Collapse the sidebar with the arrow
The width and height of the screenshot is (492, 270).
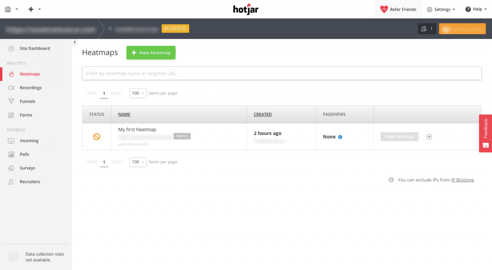(74, 42)
